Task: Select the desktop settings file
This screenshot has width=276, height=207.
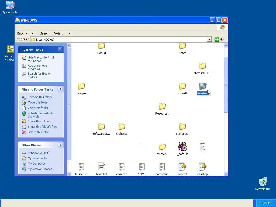Action: click(202, 169)
